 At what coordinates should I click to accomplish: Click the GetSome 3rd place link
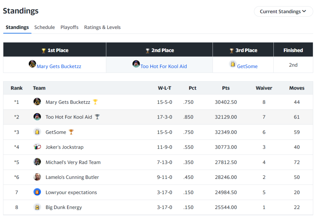(x=247, y=66)
